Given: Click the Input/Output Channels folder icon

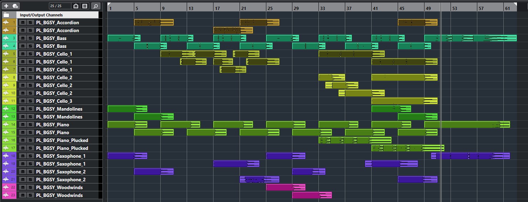Looking at the screenshot, I should pos(6,15).
